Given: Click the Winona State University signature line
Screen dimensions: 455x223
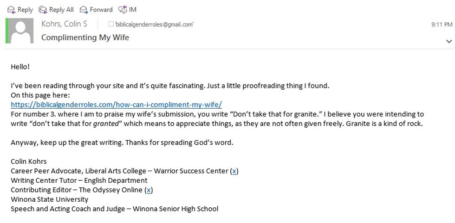Looking at the screenshot, I should [49, 199].
